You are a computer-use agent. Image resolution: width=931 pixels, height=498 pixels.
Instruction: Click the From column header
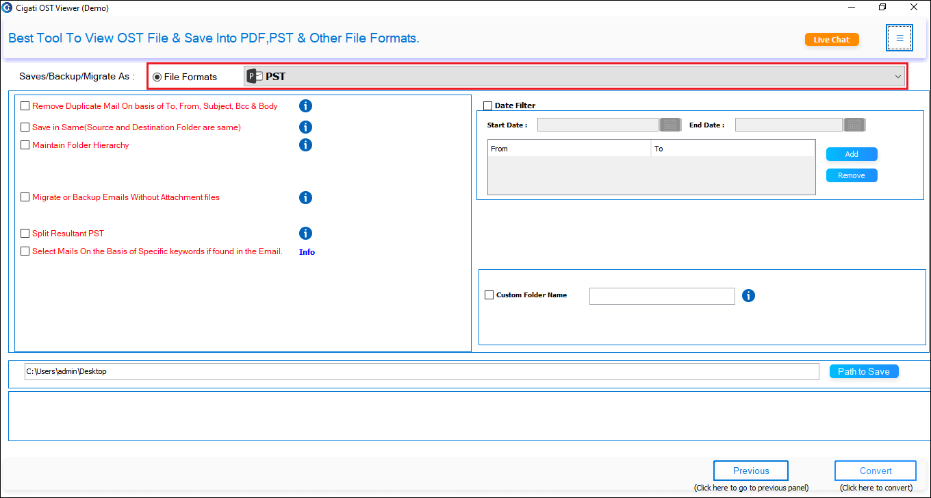click(569, 149)
